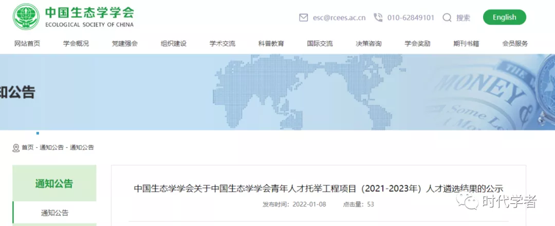Open the 网站首页 menu item
The image size is (555, 226).
tap(27, 44)
